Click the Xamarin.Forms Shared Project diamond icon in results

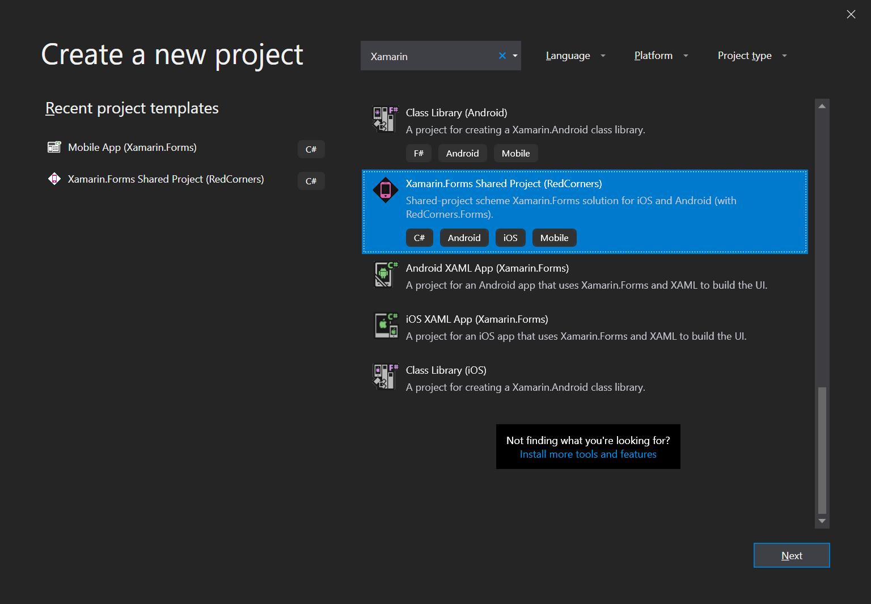(386, 190)
